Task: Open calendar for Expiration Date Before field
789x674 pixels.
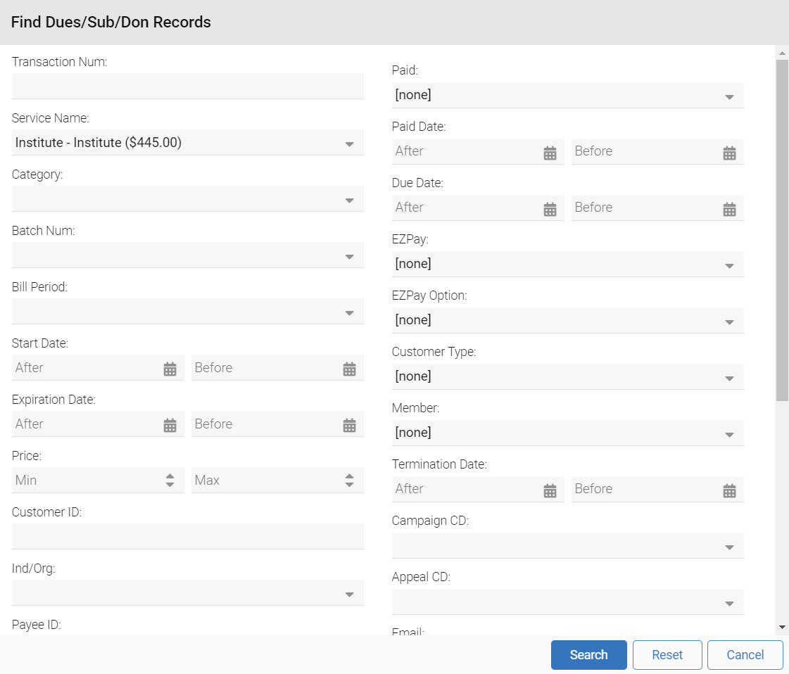Action: pos(349,425)
